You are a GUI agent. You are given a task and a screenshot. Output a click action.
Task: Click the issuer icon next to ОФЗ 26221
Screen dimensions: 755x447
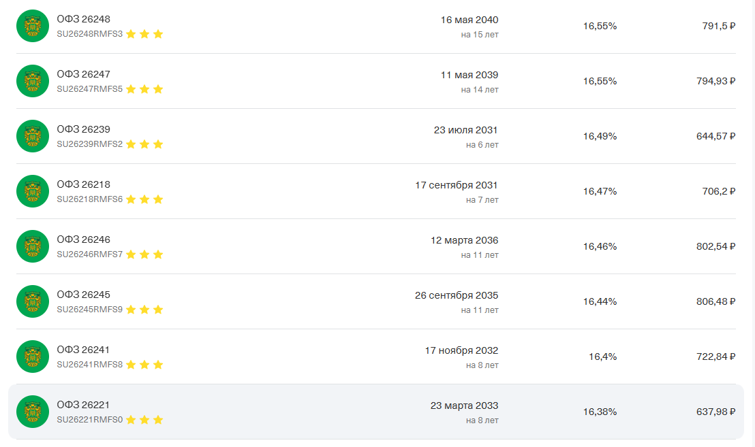(33, 412)
